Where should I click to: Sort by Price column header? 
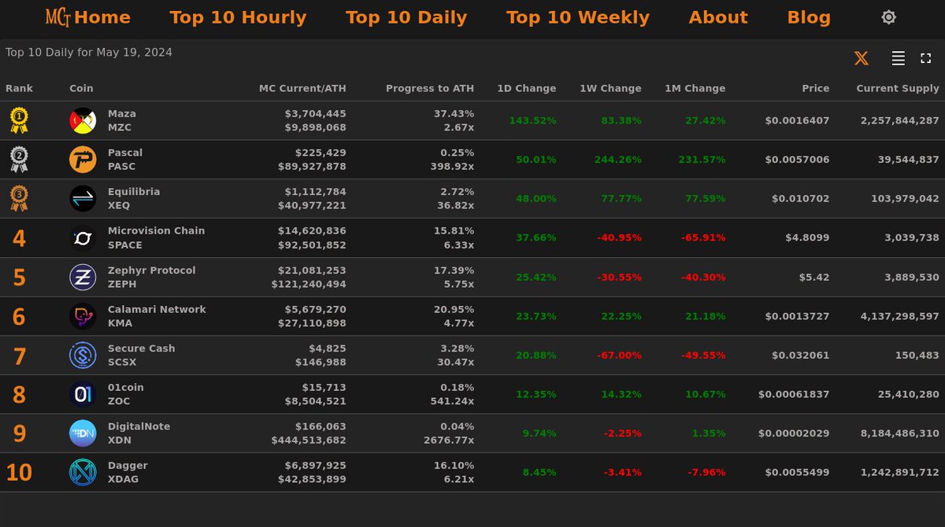pyautogui.click(x=816, y=89)
